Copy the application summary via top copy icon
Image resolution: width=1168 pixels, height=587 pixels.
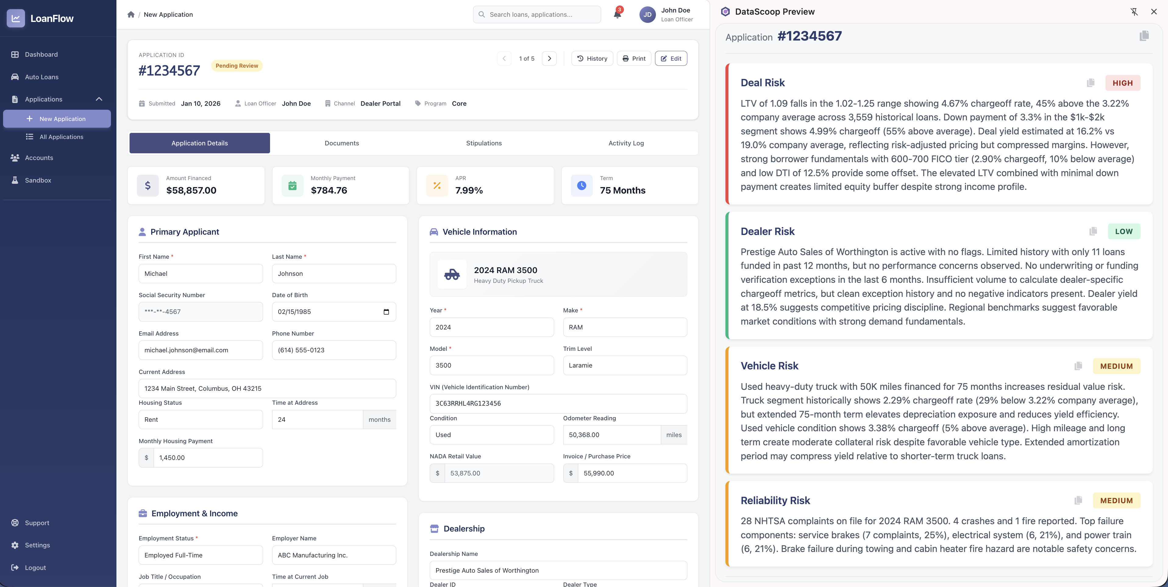tap(1144, 36)
